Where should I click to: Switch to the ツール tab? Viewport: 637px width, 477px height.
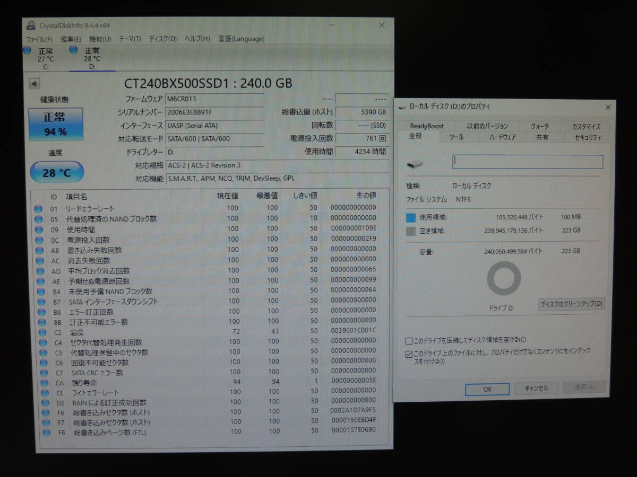(x=457, y=137)
